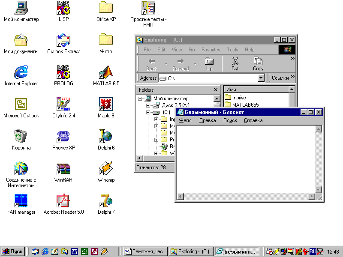Show more toolbar buttons chevron in Explorer

coord(292,59)
